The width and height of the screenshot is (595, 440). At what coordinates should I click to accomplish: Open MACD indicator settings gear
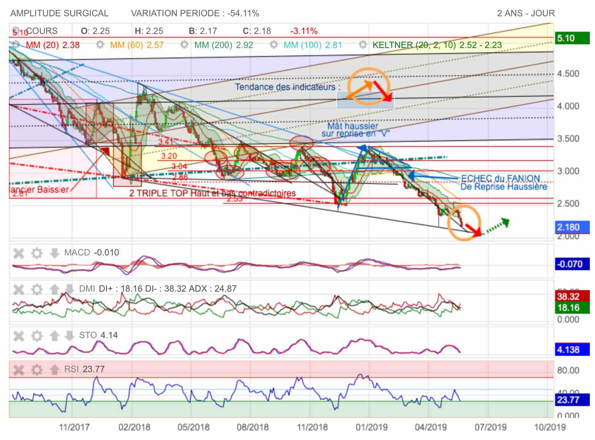[37, 253]
